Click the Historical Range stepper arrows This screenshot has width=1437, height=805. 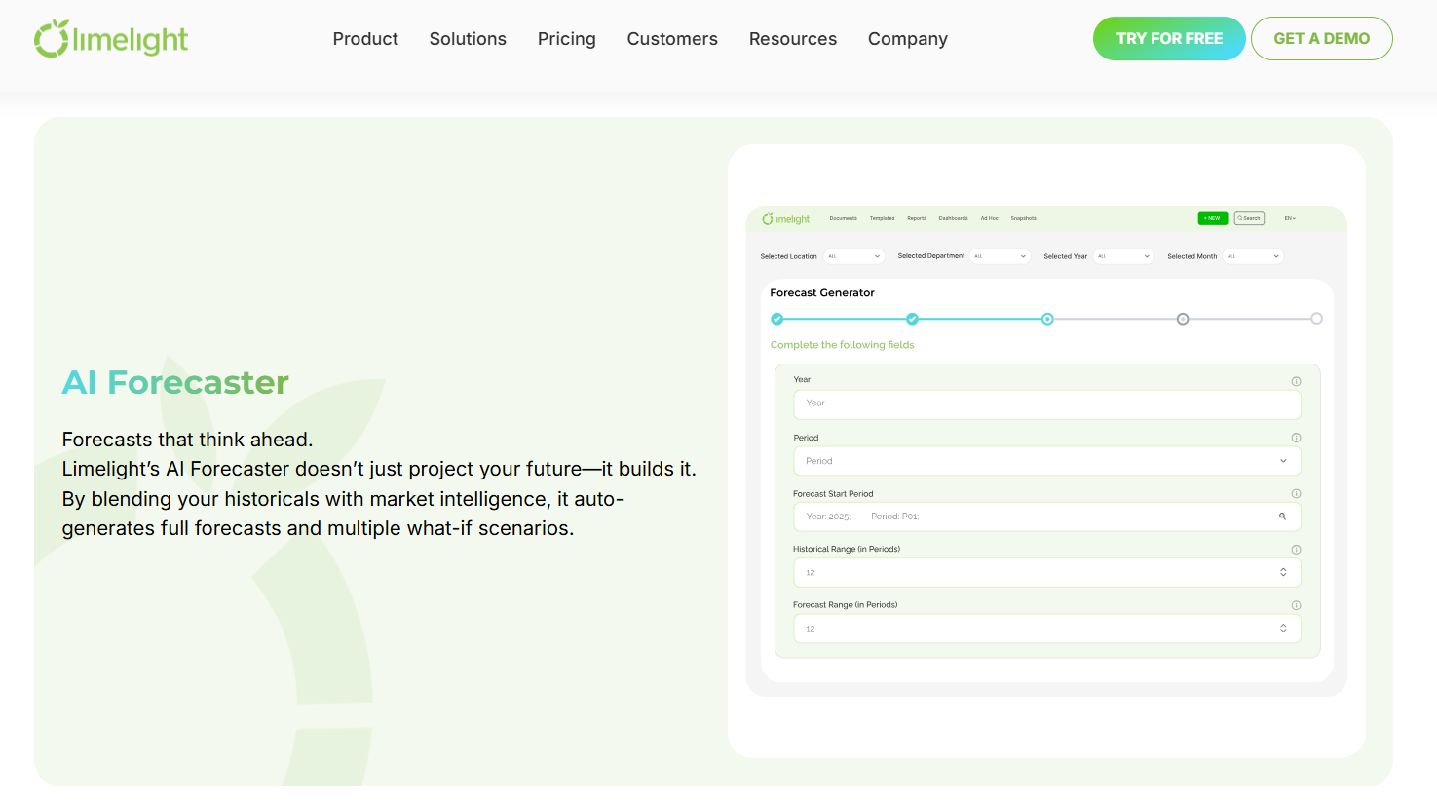(1283, 572)
